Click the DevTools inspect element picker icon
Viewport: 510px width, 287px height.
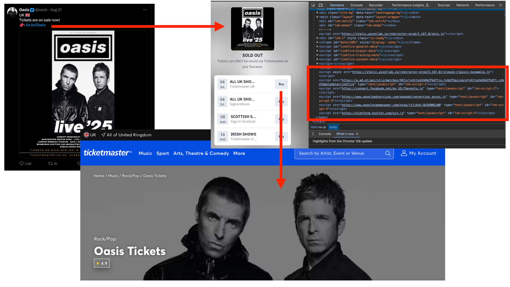tap(313, 5)
